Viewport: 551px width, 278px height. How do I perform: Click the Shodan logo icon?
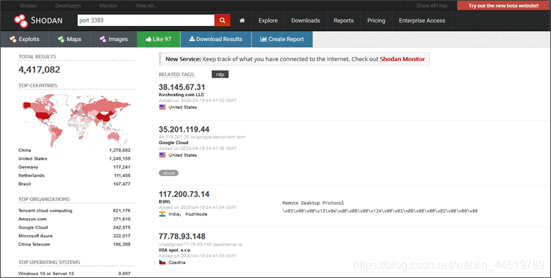click(21, 20)
